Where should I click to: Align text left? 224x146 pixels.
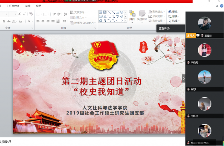(x=38, y=21)
